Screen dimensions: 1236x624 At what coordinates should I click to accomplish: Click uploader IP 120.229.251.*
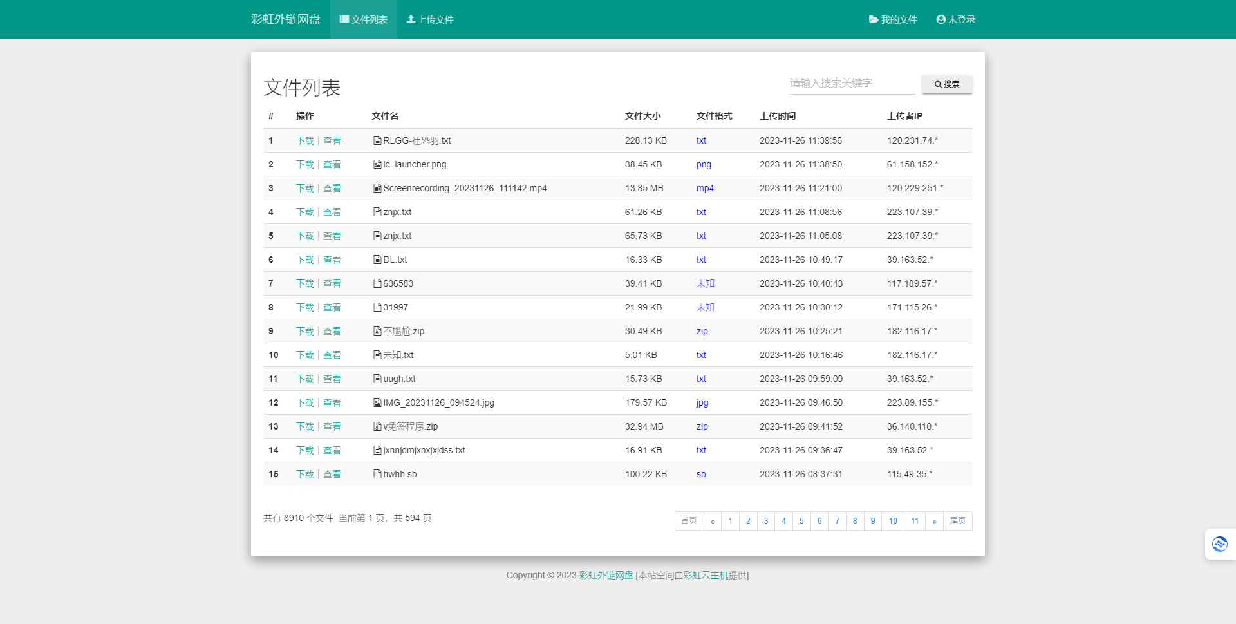tap(915, 188)
